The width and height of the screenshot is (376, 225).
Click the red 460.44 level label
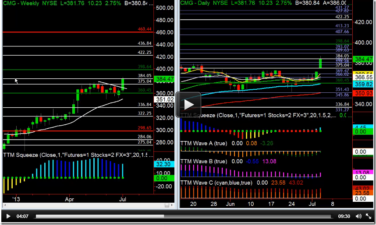[145, 29]
